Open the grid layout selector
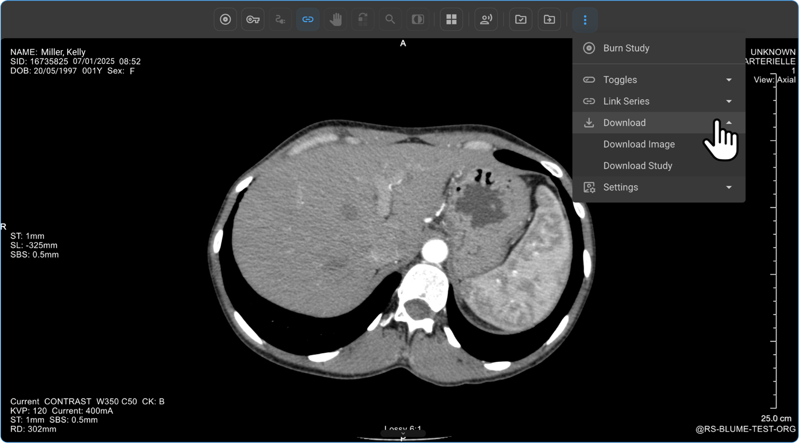Image resolution: width=799 pixels, height=443 pixels. (x=451, y=20)
